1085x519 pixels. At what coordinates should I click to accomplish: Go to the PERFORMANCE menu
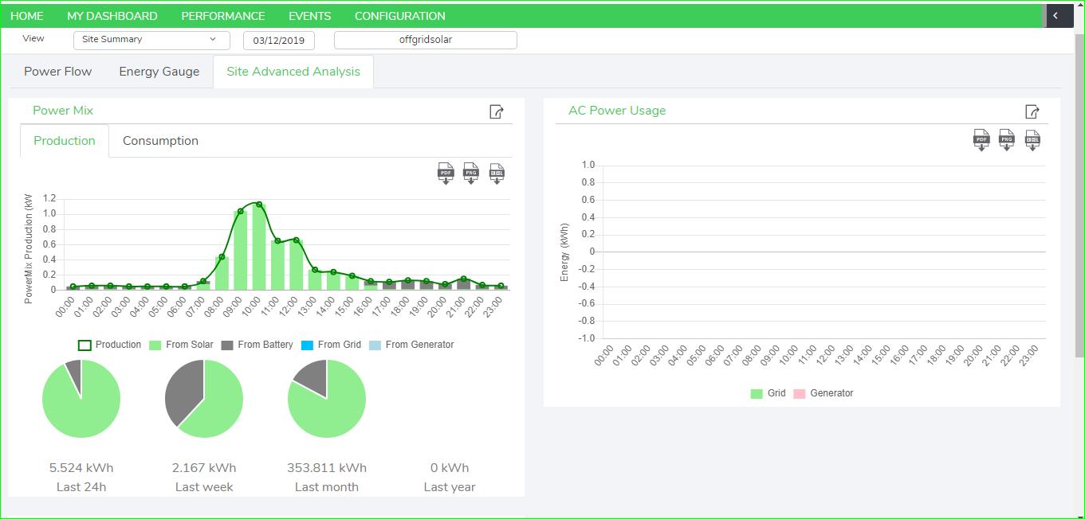[223, 16]
